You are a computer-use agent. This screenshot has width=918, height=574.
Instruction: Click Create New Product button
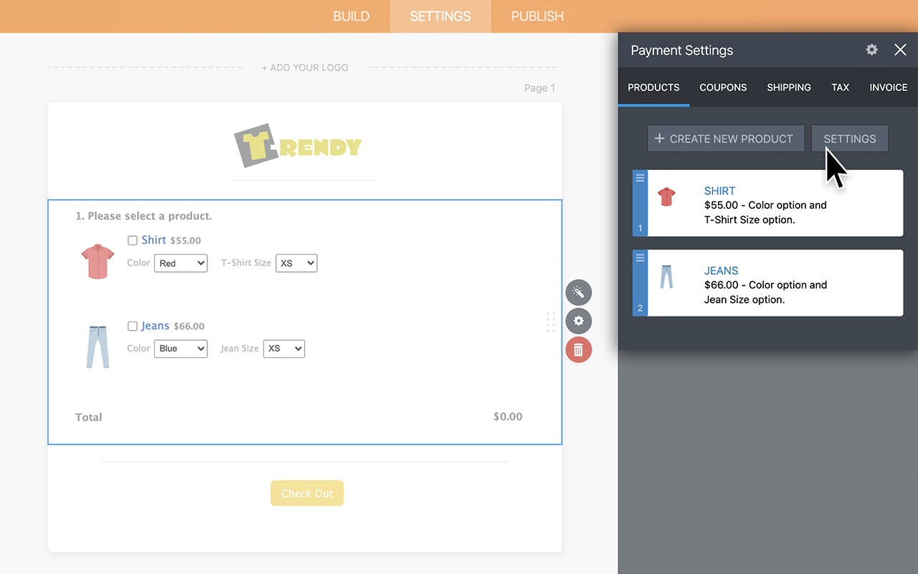click(x=724, y=138)
